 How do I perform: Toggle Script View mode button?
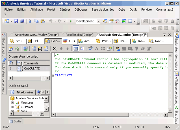(x=82, y=49)
